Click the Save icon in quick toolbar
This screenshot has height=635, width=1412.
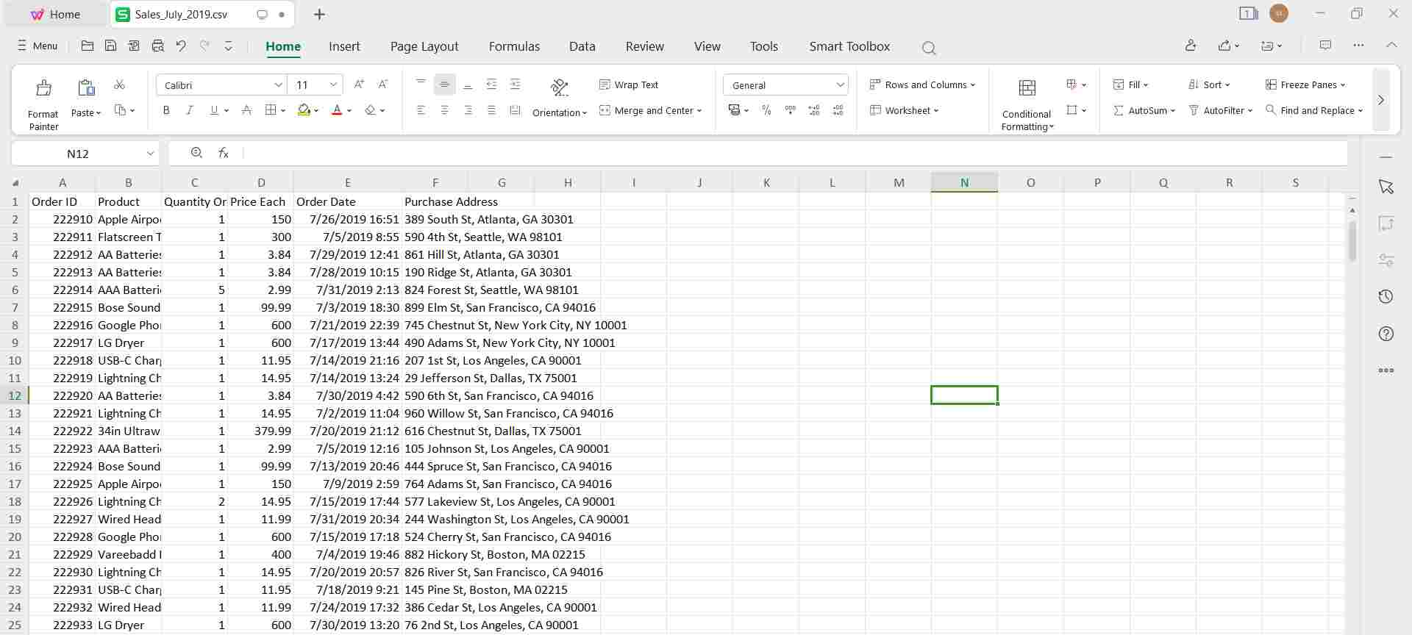pos(110,46)
